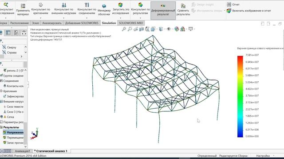Switch to Анимация1 bottom tab

tap(23, 151)
